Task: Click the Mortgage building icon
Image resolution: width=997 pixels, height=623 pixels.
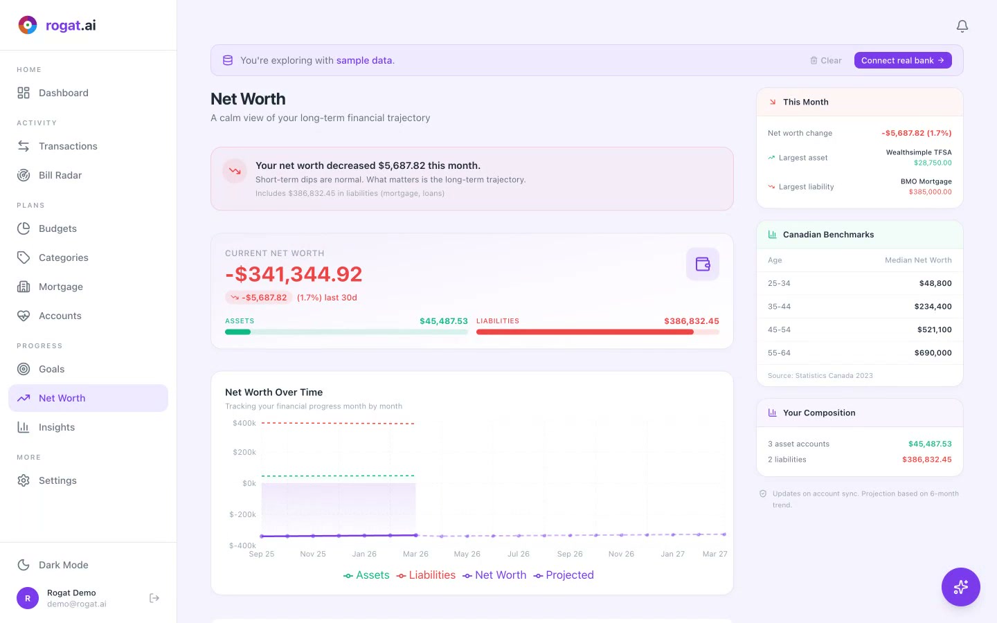Action: [x=24, y=287]
